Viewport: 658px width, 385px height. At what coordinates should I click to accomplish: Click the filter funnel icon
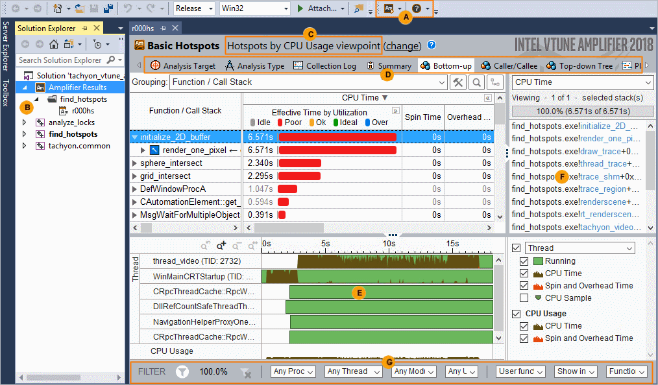point(182,371)
